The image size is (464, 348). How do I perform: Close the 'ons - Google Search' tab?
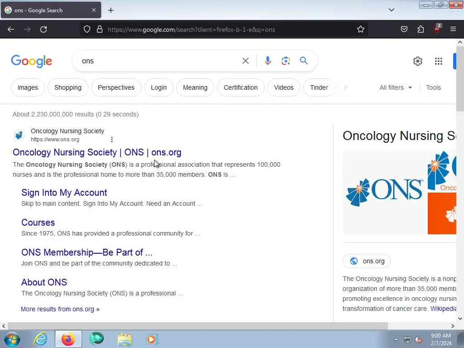[93, 10]
